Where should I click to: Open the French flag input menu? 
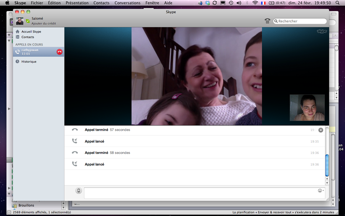[x=263, y=3]
